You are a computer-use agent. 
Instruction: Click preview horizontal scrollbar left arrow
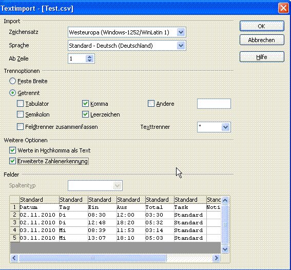(x=14, y=258)
